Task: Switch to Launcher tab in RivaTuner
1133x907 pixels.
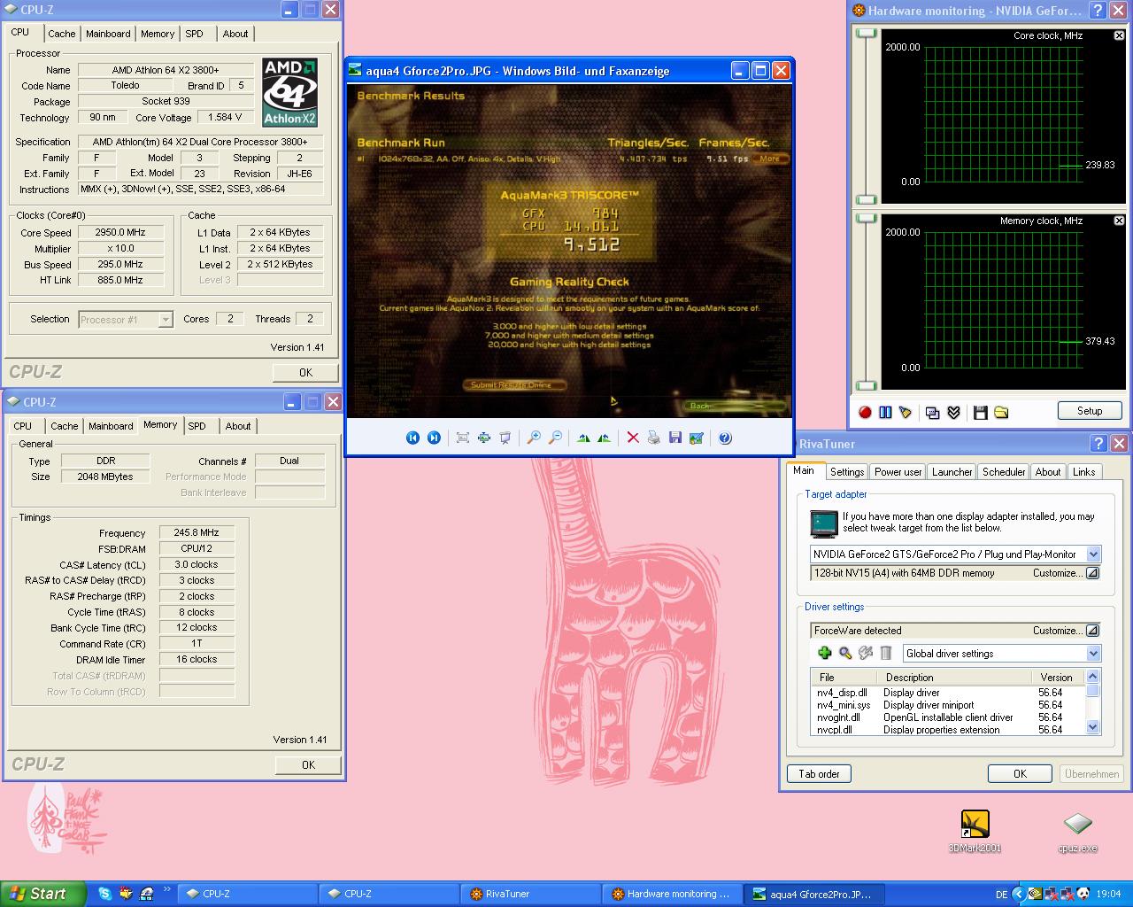Action: (952, 472)
